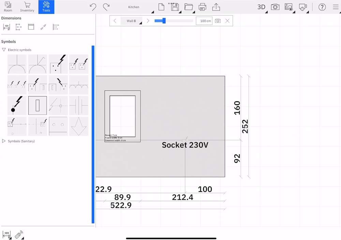Pick the ceiling lamp half-circle symbol
The height and width of the screenshot is (240, 341).
click(17, 64)
